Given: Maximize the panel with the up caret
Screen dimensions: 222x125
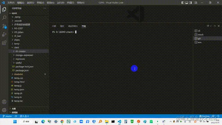Looking at the screenshot, I should click(x=215, y=26).
